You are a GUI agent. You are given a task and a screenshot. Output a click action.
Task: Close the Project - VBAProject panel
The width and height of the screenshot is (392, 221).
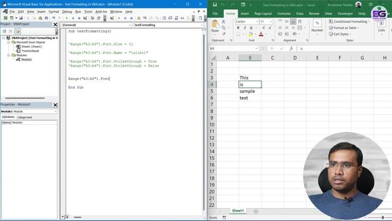coord(55,25)
